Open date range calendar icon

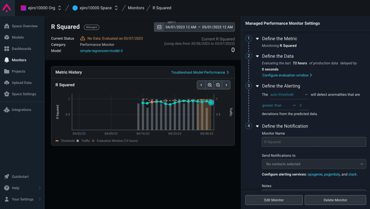tap(159, 27)
